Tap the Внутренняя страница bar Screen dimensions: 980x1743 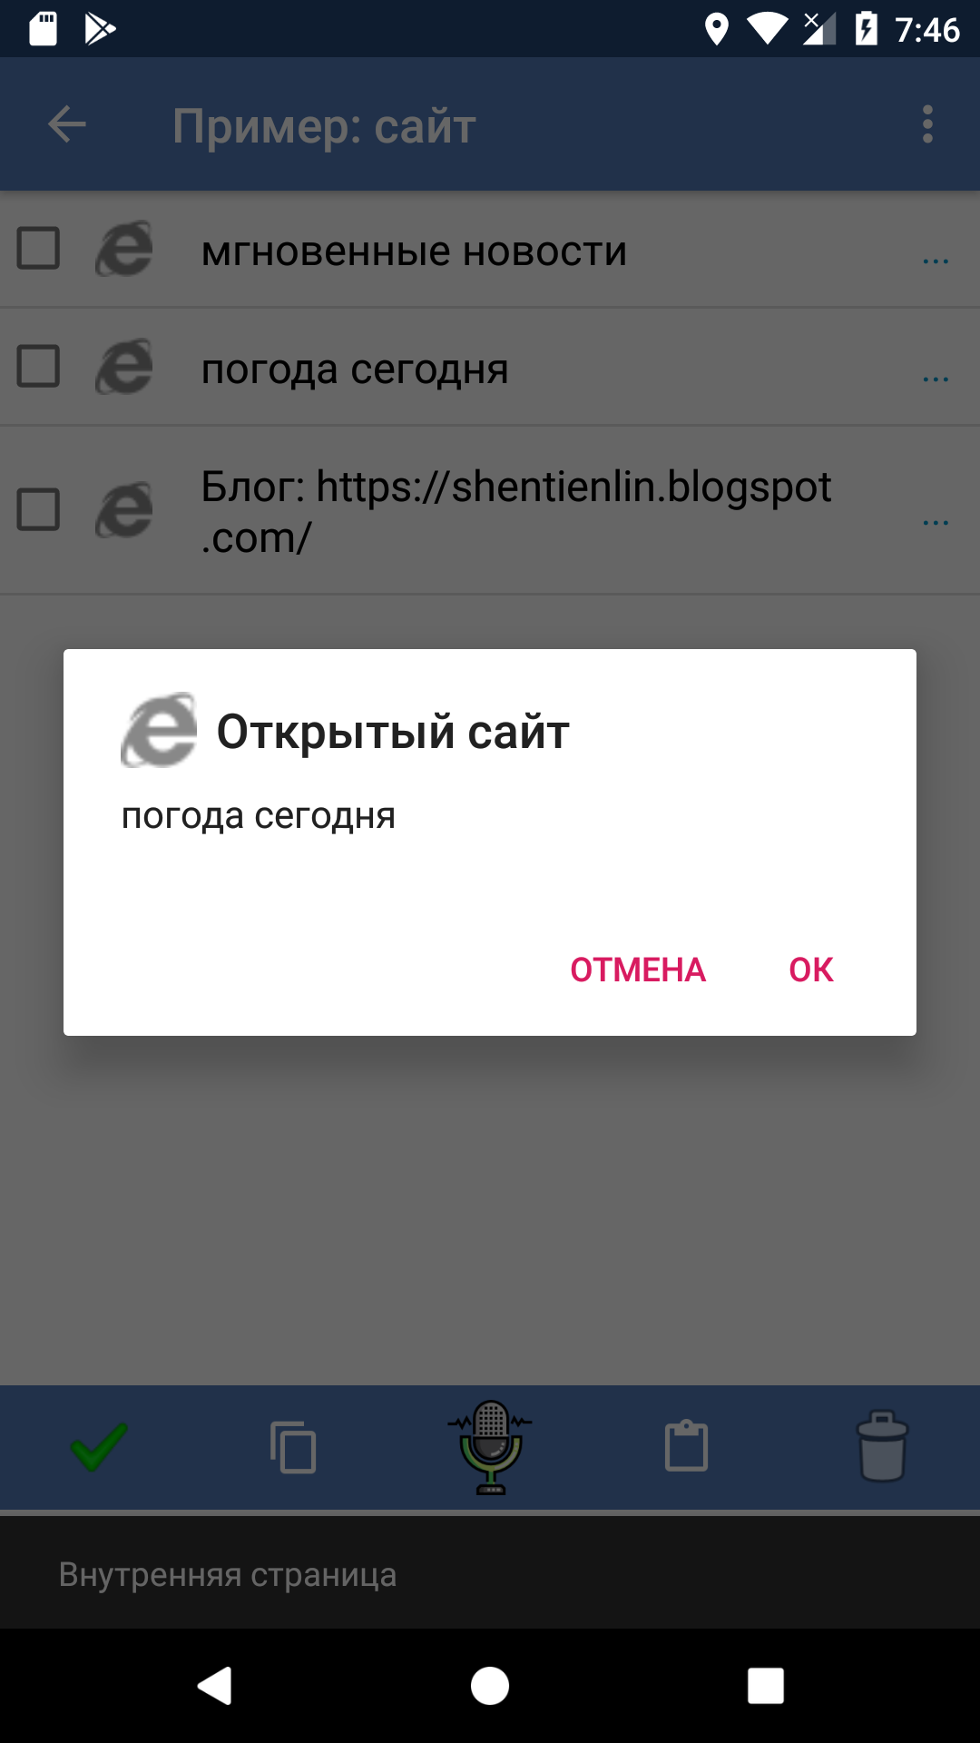[490, 1574]
